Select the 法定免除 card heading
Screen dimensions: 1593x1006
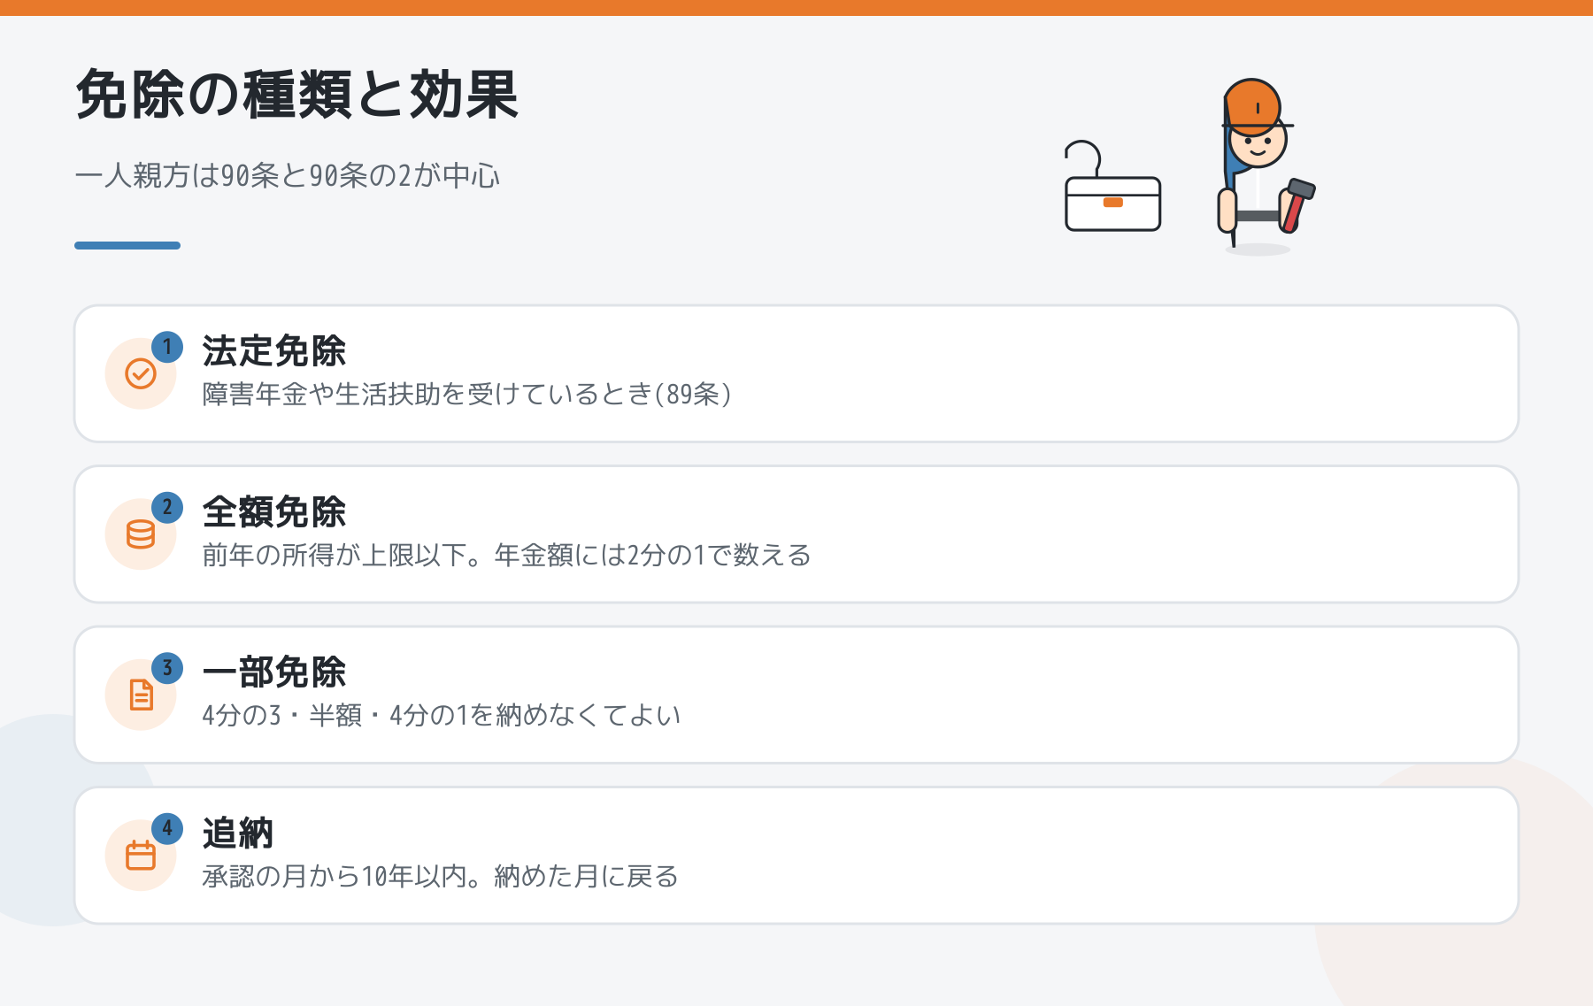[x=273, y=351]
